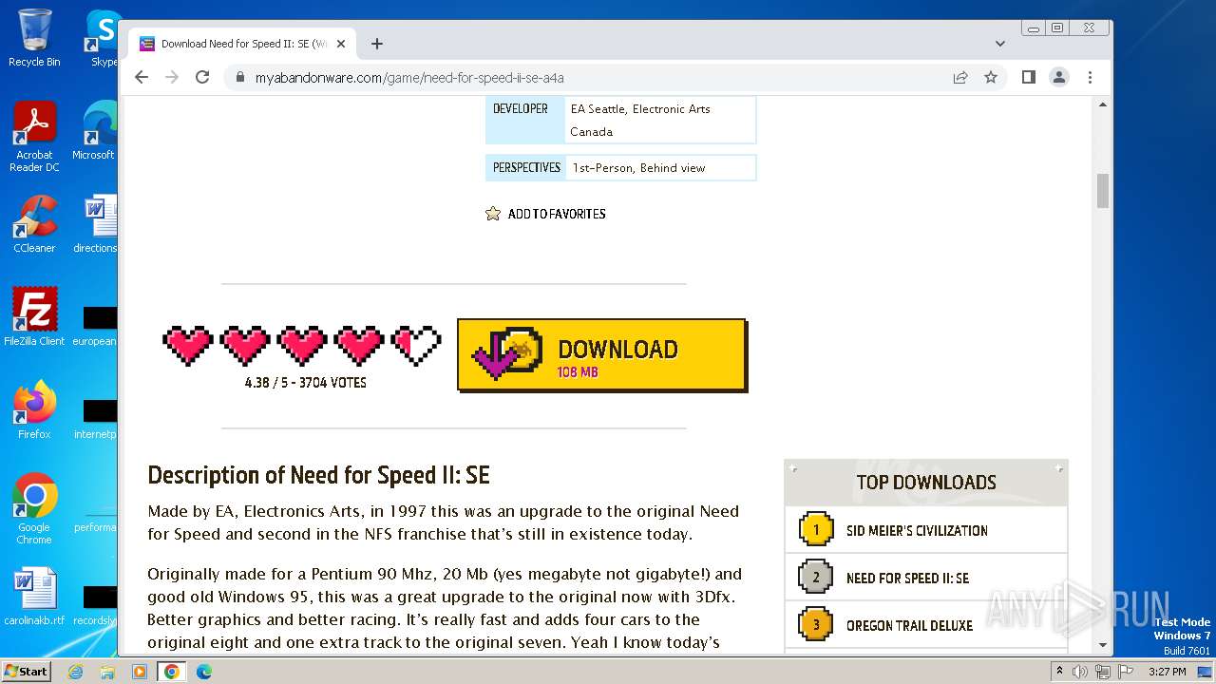Viewport: 1216px width, 684px height.
Task: Click the URL address bar
Action: coord(587,78)
